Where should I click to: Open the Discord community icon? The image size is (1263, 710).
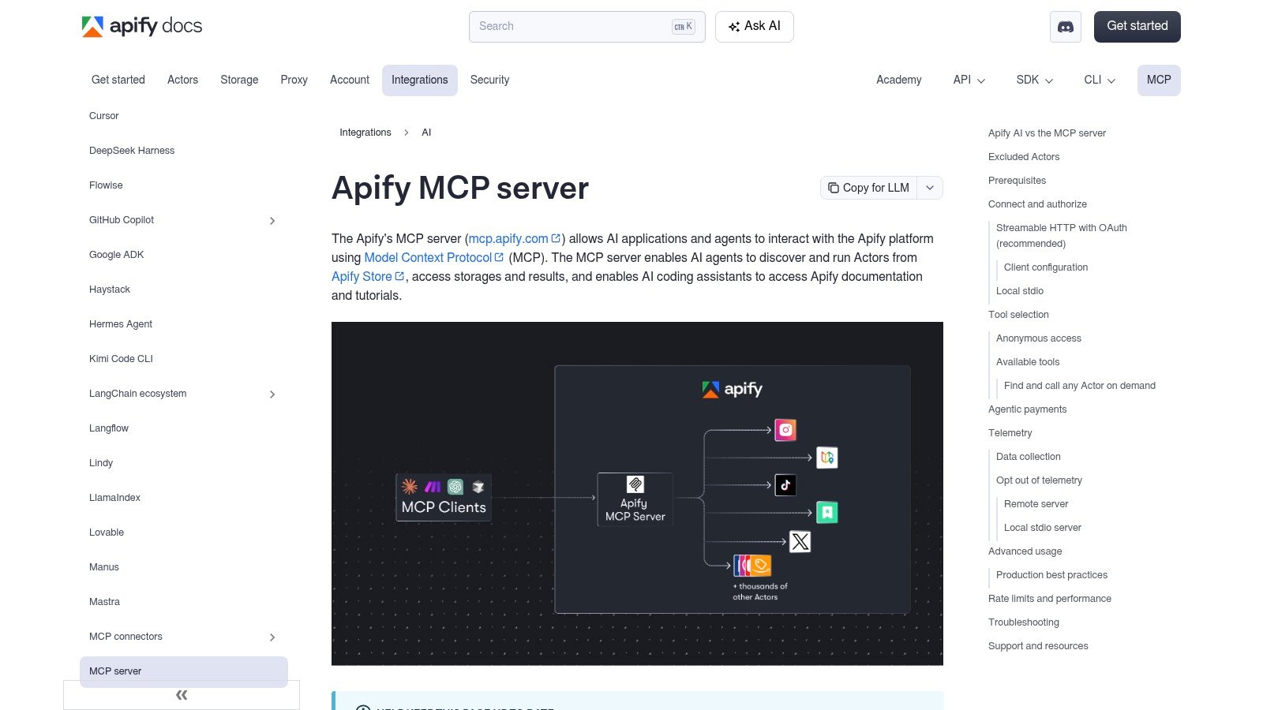[x=1066, y=27]
